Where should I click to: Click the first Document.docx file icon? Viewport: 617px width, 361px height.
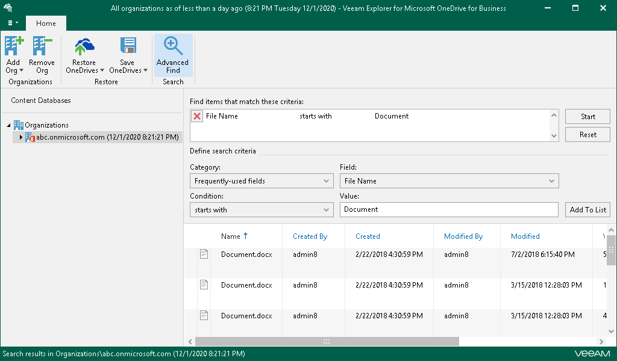click(204, 255)
